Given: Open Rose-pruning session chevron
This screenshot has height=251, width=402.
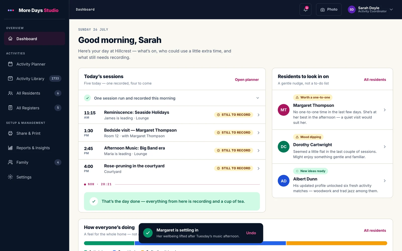Looking at the screenshot, I should point(259,168).
